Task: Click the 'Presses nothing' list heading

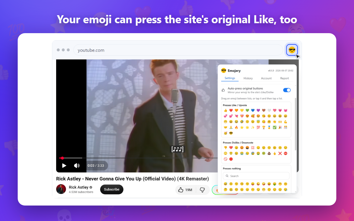Action: pyautogui.click(x=232, y=169)
